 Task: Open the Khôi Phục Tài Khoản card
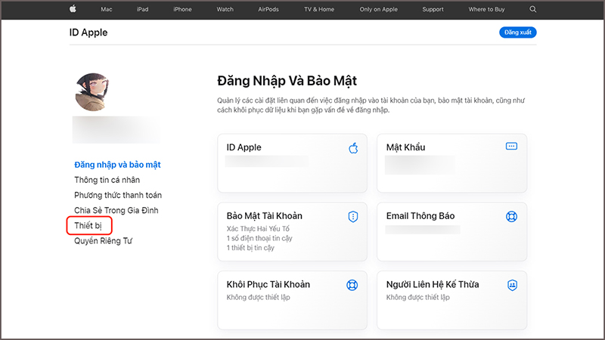pyautogui.click(x=292, y=300)
